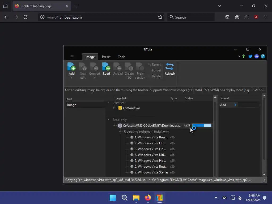Select 6. Windows Vista Business row
272x204 pixels.
click(151, 166)
